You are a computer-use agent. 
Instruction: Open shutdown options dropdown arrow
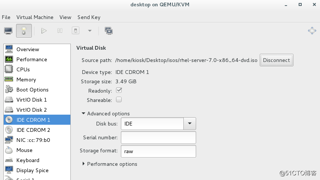coord(90,31)
